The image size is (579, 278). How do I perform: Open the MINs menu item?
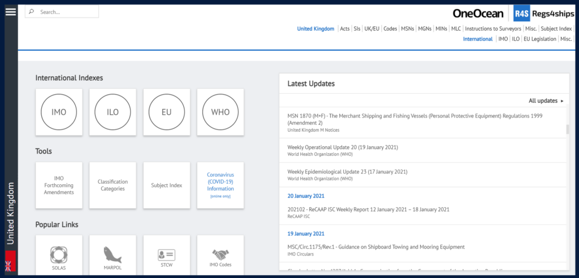(441, 28)
